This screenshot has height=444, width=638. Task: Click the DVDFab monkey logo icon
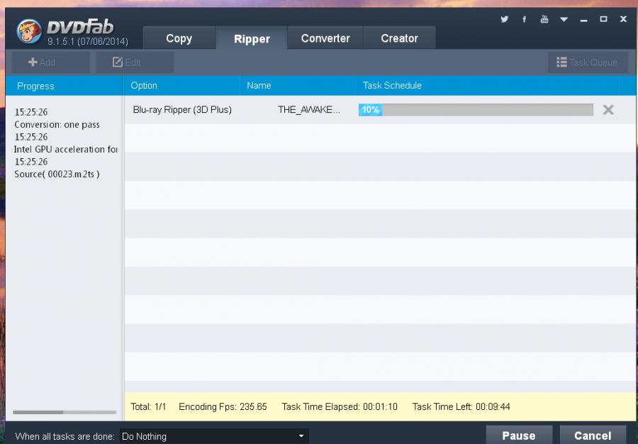pos(29,31)
